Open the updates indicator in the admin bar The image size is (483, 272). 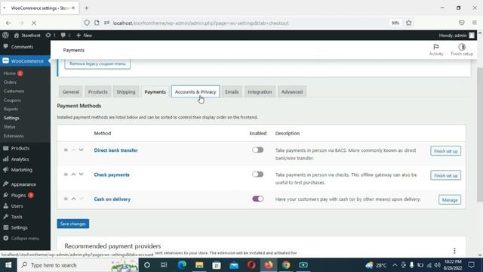pos(51,36)
